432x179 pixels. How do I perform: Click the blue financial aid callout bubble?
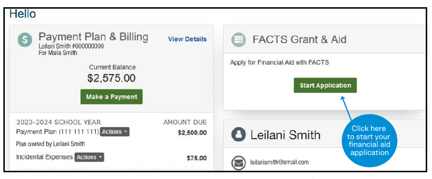[x=368, y=141]
